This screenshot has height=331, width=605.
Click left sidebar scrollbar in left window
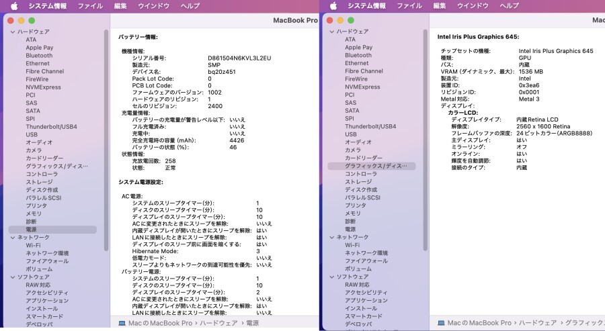pos(106,140)
